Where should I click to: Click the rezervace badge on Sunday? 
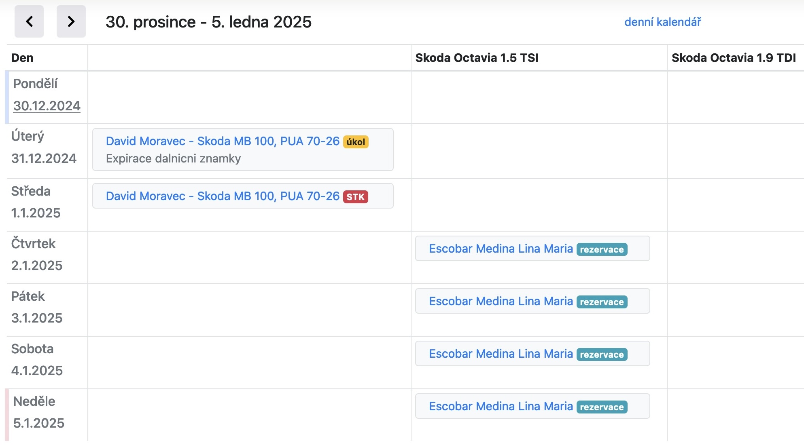(x=602, y=407)
